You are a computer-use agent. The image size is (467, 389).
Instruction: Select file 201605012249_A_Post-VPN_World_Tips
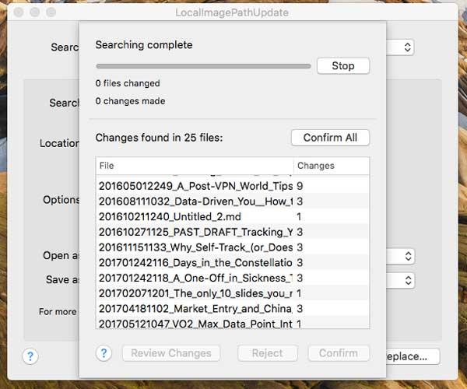point(195,187)
